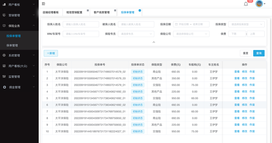Switch to the 店端经理看板 tab
Viewport: 272px width, 143px height.
point(51,12)
